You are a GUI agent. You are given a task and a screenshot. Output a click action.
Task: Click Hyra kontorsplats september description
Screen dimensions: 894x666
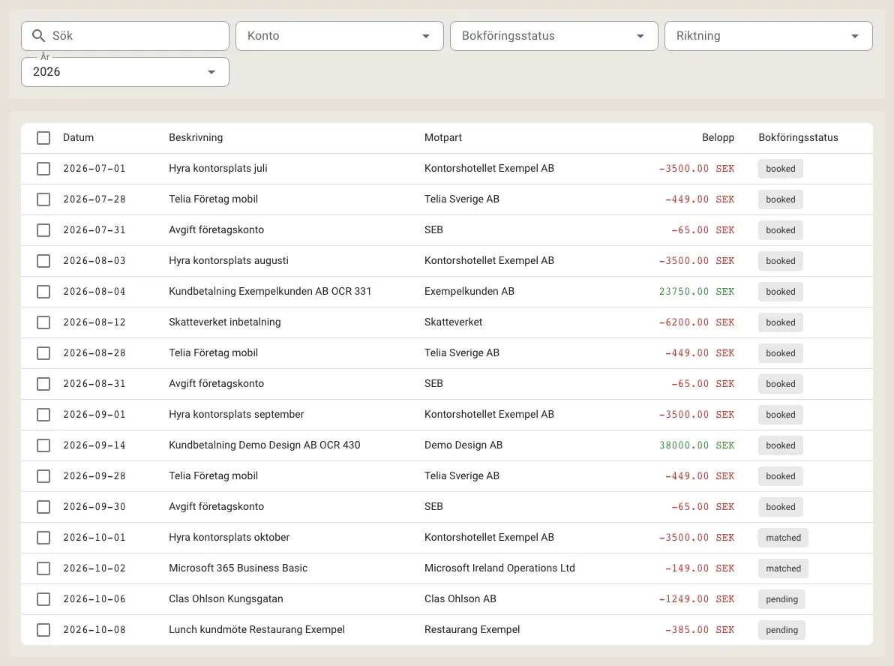(x=236, y=415)
